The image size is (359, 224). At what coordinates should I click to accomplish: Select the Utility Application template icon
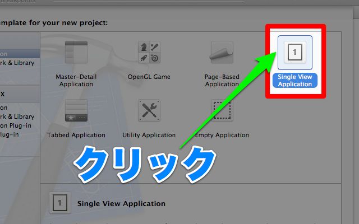point(149,110)
